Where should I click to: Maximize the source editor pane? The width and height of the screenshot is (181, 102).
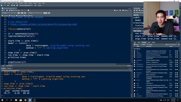click(131, 8)
